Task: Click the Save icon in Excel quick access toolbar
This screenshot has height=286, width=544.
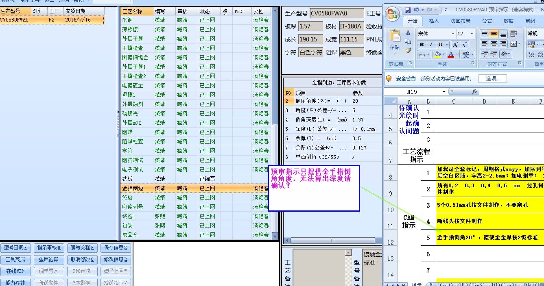Action: pyautogui.click(x=408, y=9)
